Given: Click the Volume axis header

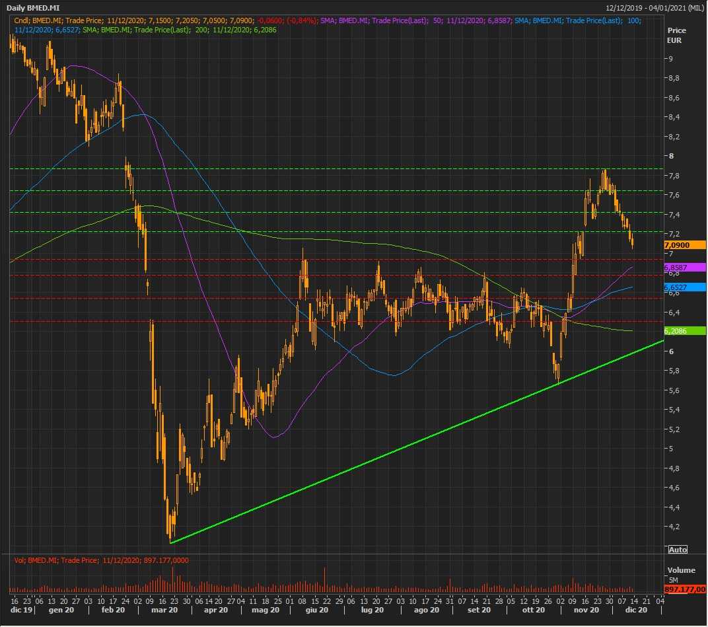Looking at the screenshot, I should tap(680, 570).
